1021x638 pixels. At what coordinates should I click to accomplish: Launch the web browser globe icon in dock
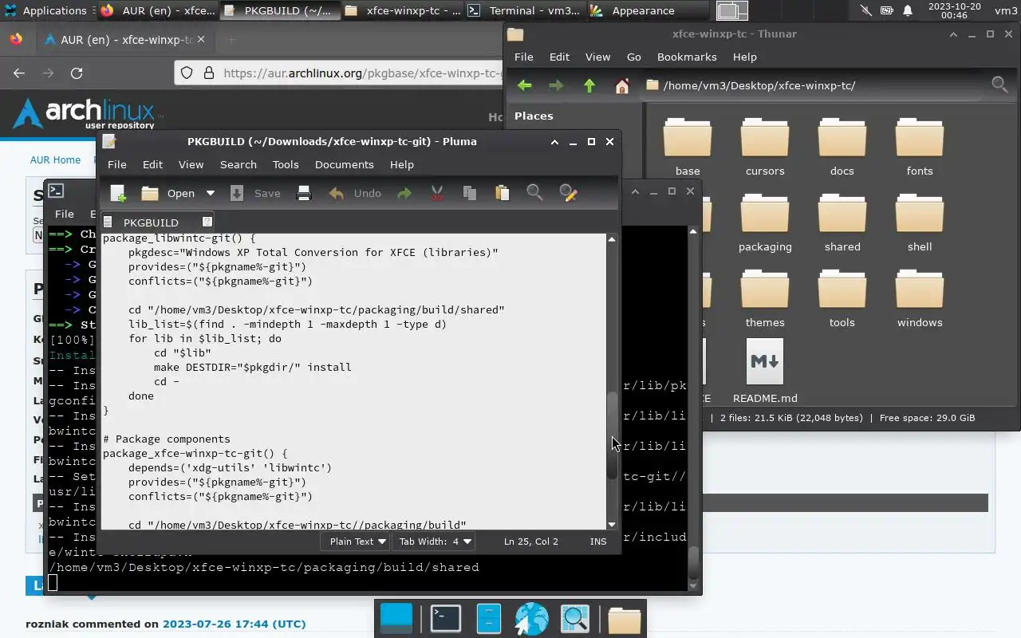531,618
